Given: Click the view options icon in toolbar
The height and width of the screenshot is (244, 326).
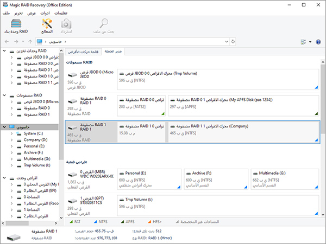Looking at the screenshot, I should tap(303, 42).
